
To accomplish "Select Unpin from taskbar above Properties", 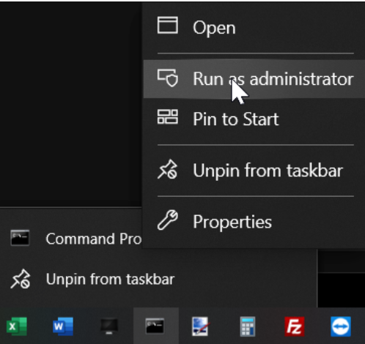I will [254, 171].
